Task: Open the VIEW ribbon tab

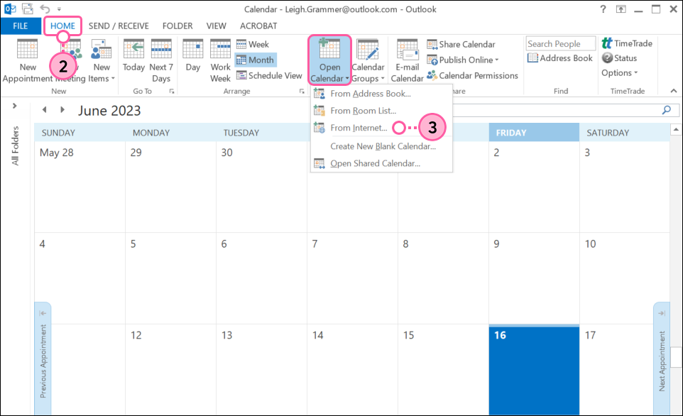Action: click(216, 26)
